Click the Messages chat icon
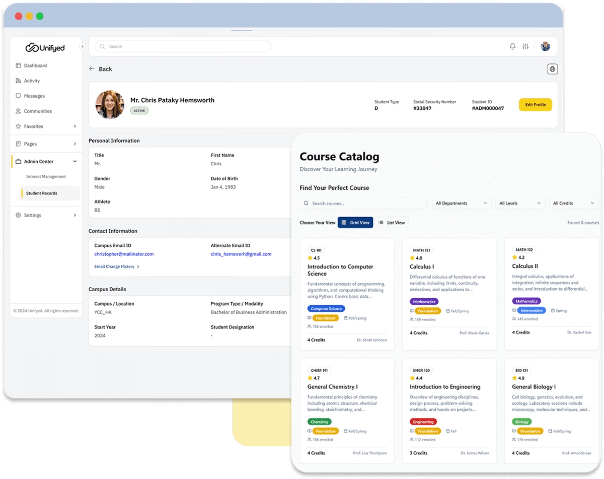This screenshot has height=479, width=604. point(18,96)
